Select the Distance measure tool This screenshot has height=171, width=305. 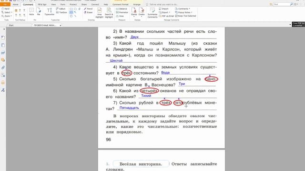click(122, 9)
